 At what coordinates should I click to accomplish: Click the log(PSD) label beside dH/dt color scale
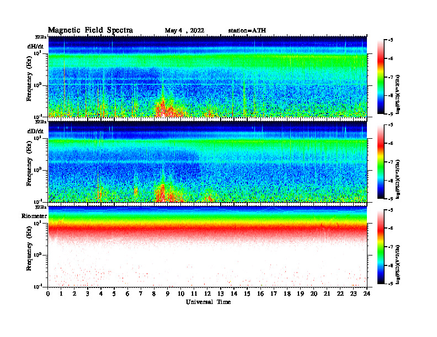[398, 94]
